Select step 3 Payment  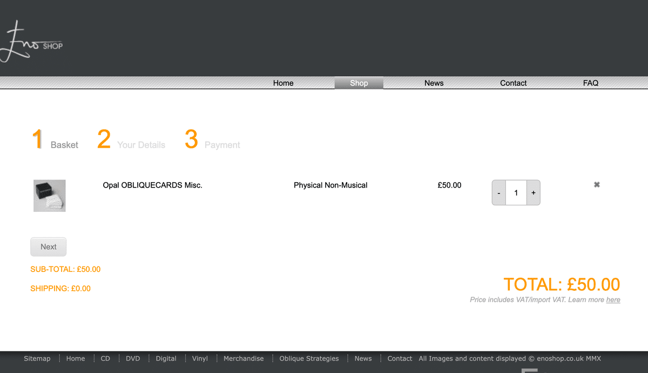coord(213,139)
